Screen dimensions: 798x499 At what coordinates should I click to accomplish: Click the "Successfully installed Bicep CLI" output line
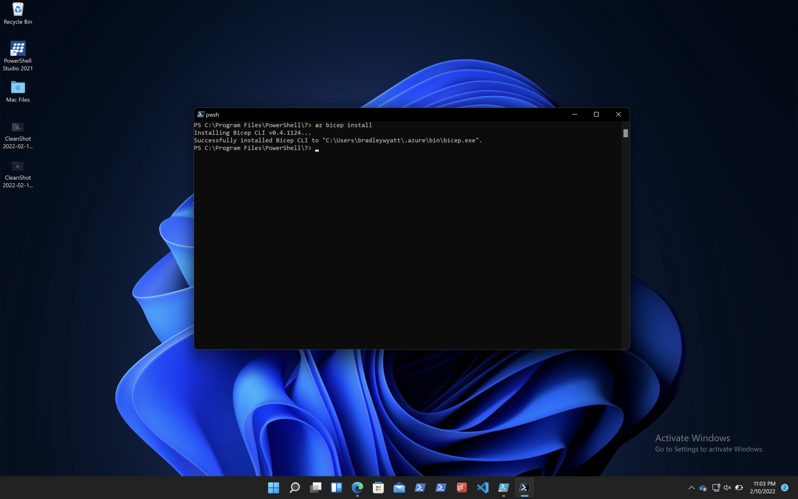[x=338, y=140]
